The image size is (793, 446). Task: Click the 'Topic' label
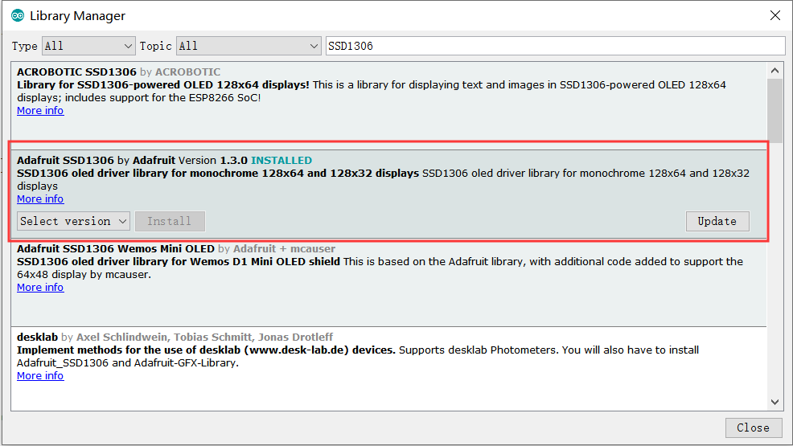point(156,46)
